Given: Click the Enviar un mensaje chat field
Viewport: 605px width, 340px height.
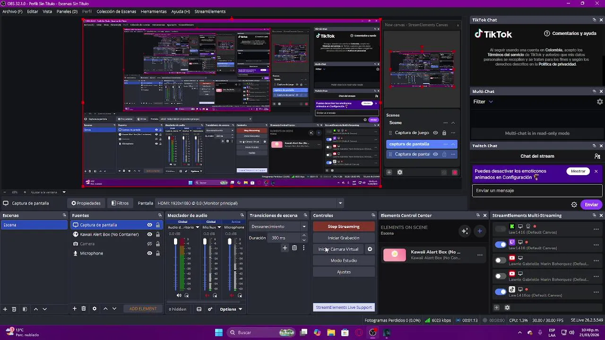Looking at the screenshot, I should pos(537,191).
